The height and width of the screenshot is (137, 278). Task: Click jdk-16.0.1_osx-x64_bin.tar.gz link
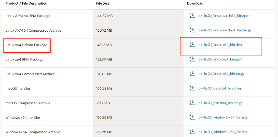coord(220,103)
